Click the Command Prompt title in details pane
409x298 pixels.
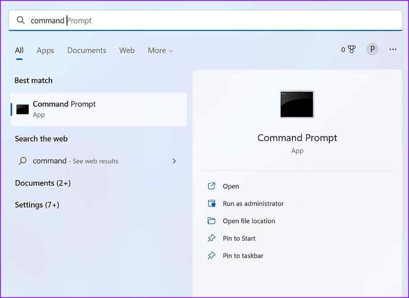tap(297, 137)
